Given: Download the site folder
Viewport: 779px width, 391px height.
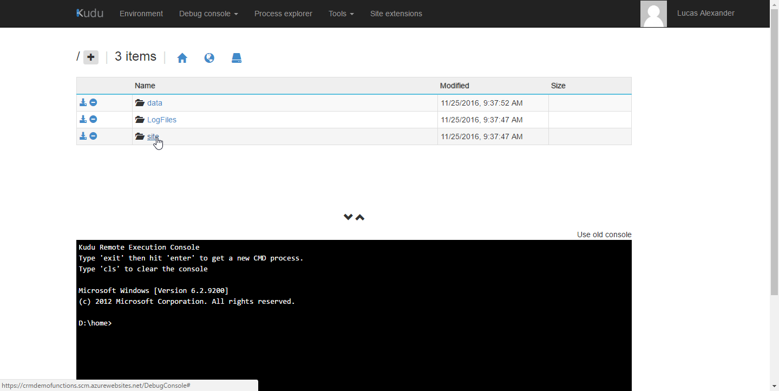Looking at the screenshot, I should [83, 136].
